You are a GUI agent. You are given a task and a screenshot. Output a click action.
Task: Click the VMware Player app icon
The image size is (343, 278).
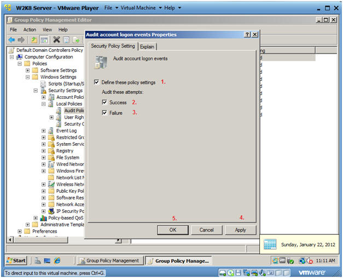[x=8, y=8]
